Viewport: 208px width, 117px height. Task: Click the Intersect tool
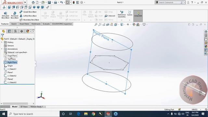[x=110, y=16]
